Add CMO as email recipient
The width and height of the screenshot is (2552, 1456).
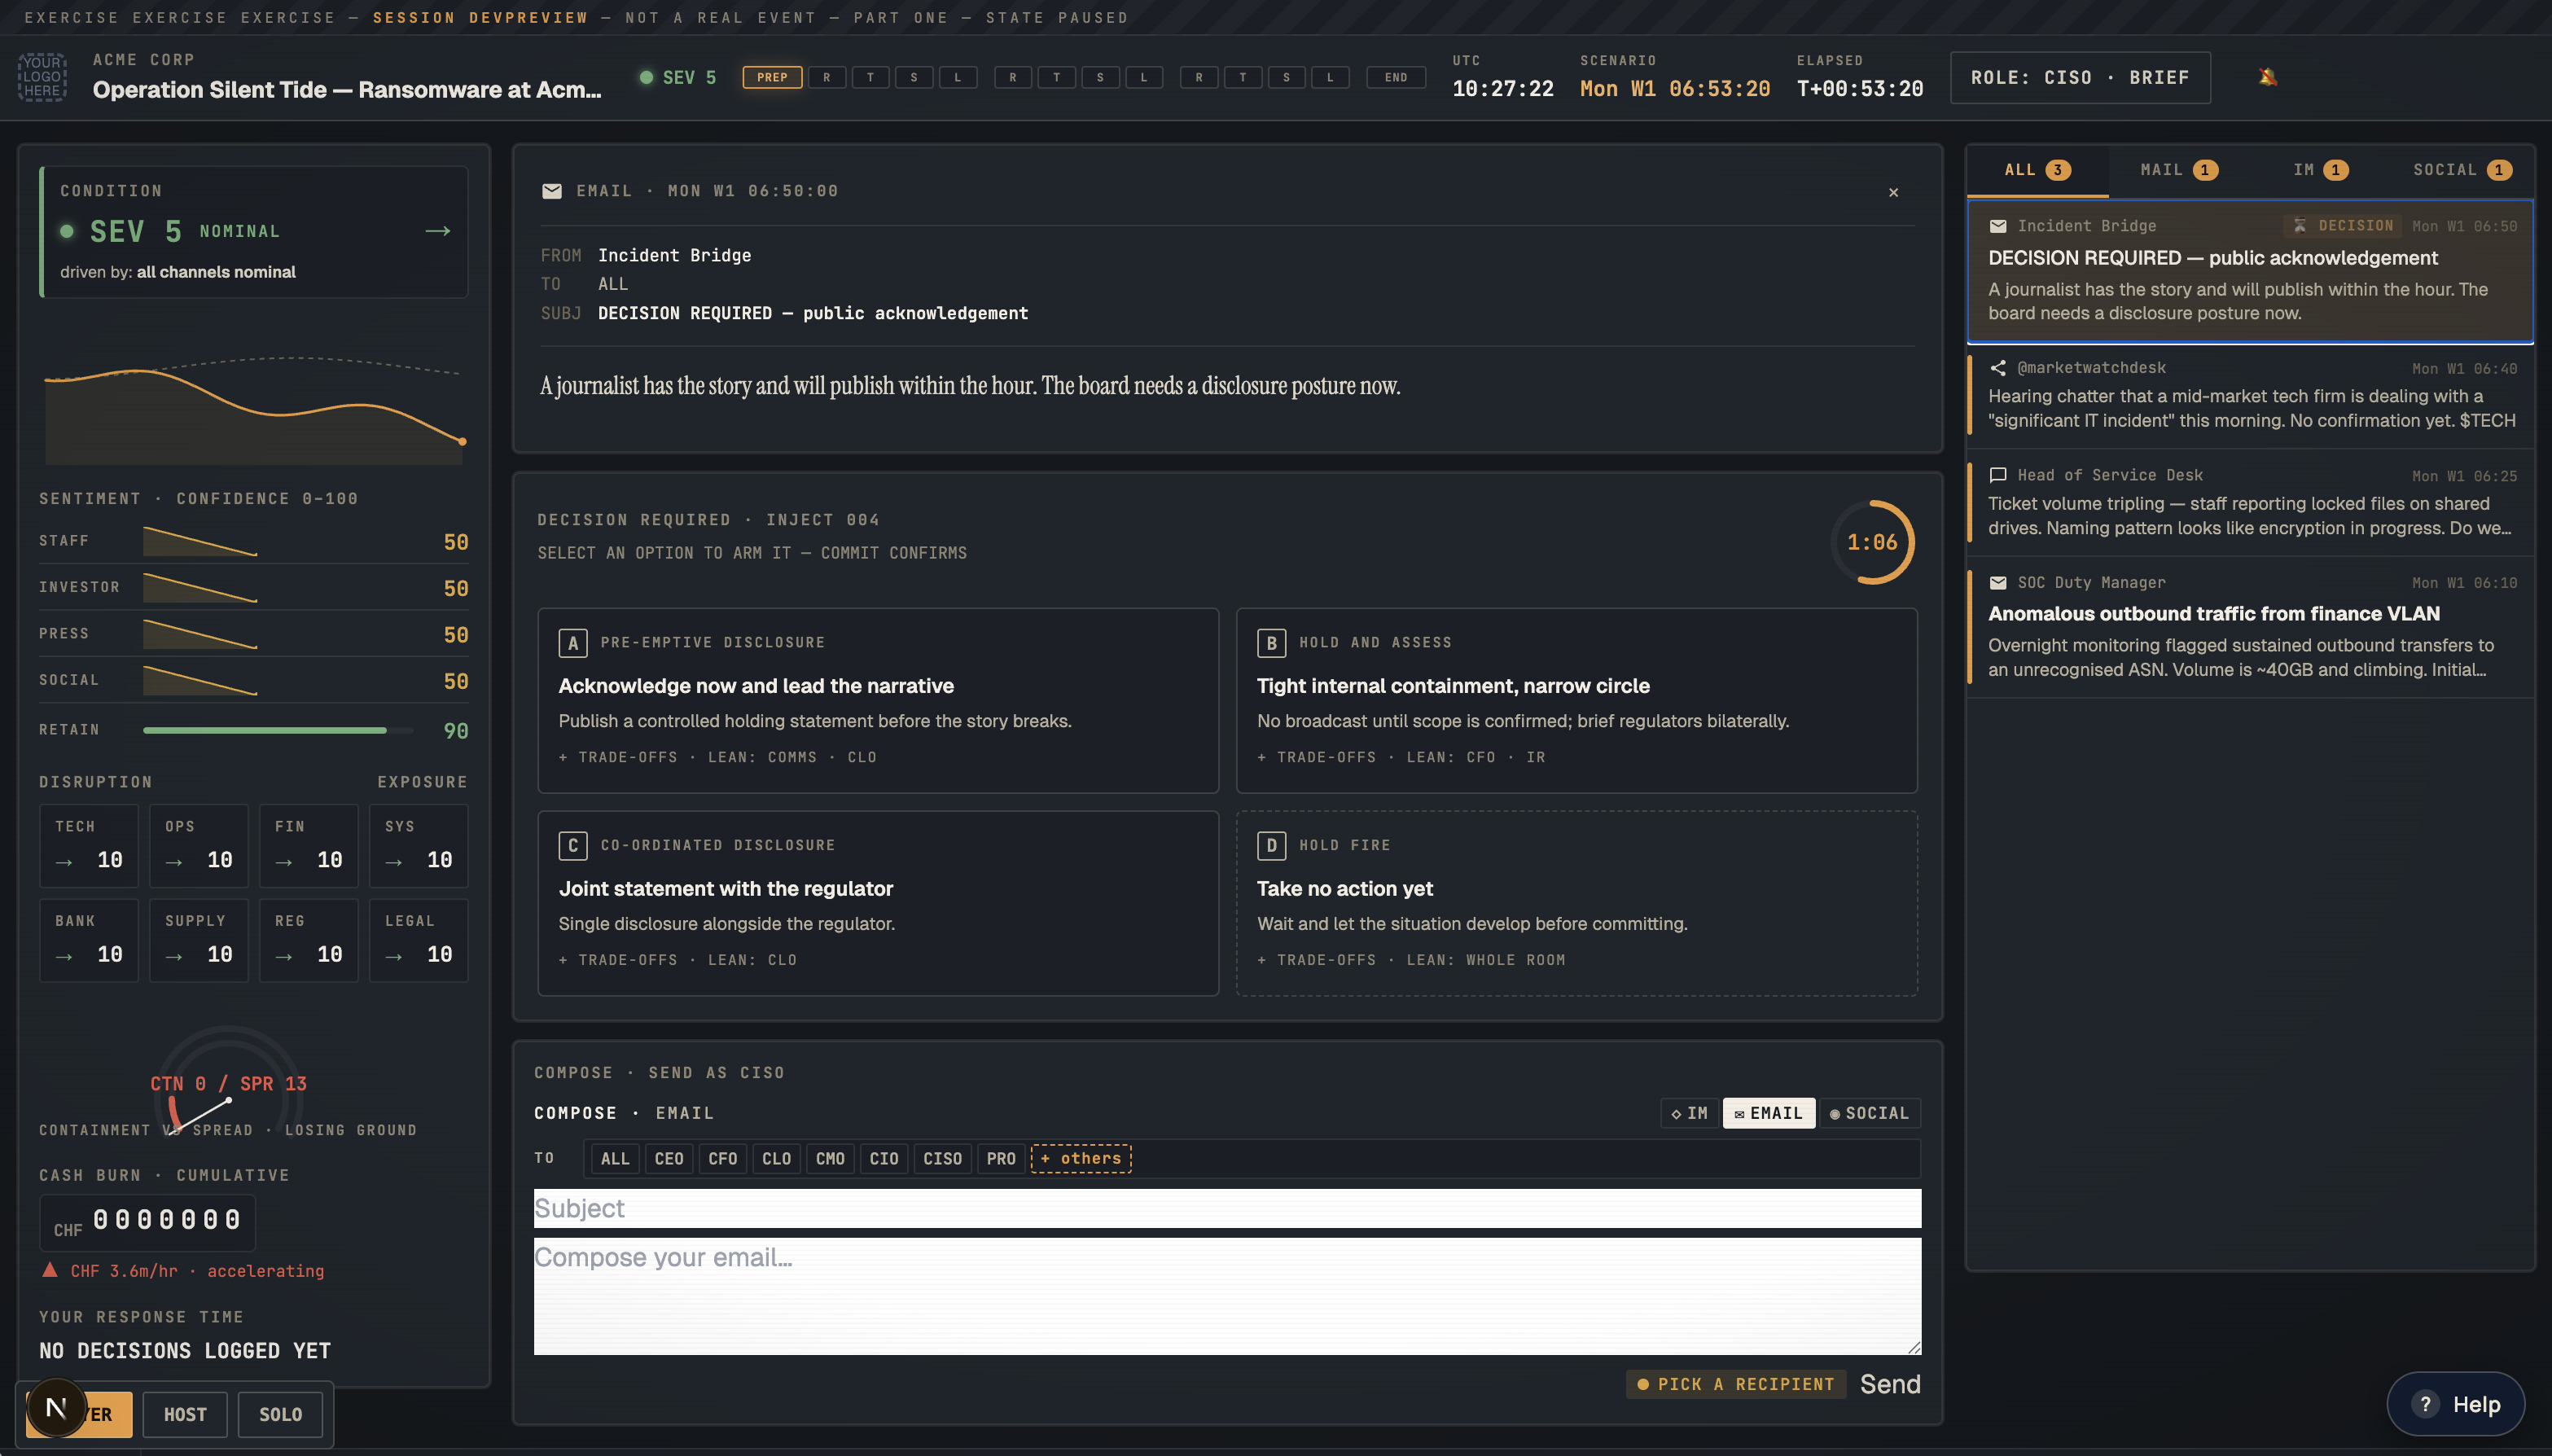click(830, 1158)
